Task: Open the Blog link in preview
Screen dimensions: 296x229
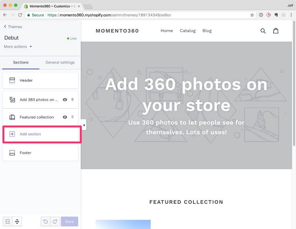Action: 207,31
